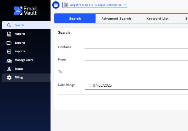Click the Status person icon

pos(9,69)
